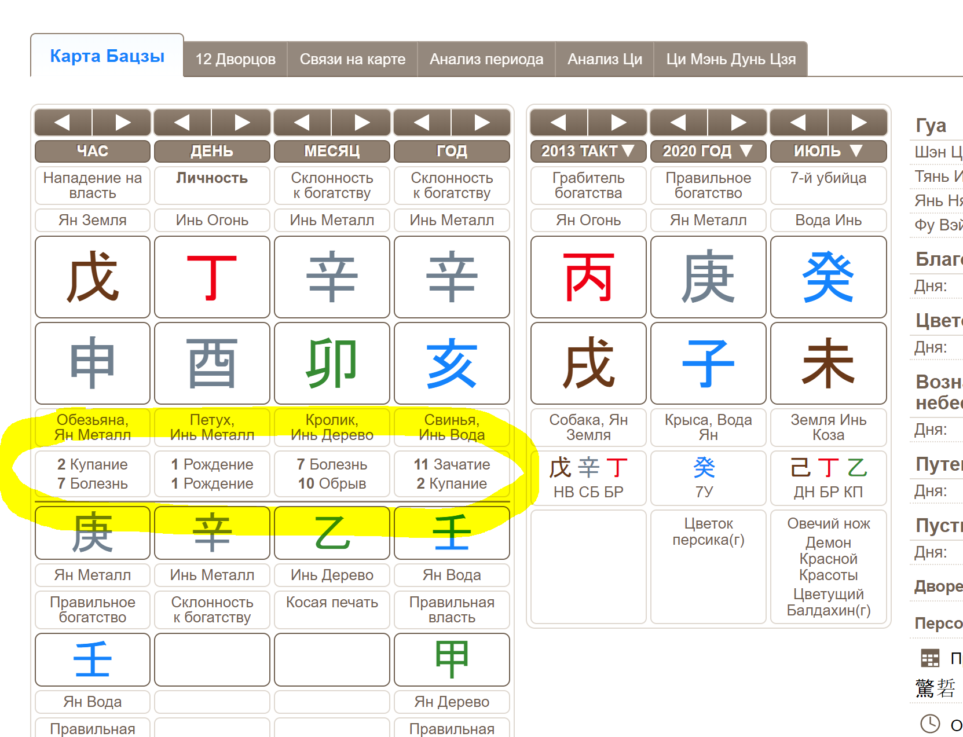Screen dimensions: 963x737
Task: Select the Анализ периода tab
Action: 486,59
